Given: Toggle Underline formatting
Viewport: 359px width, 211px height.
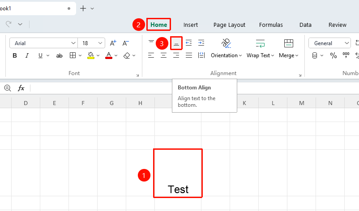Looking at the screenshot, I should point(40,55).
